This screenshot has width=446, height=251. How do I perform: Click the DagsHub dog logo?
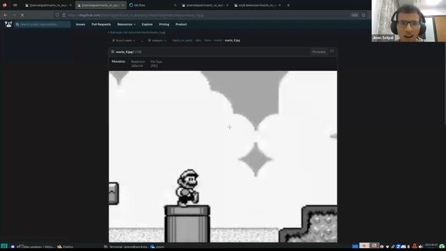[8, 24]
